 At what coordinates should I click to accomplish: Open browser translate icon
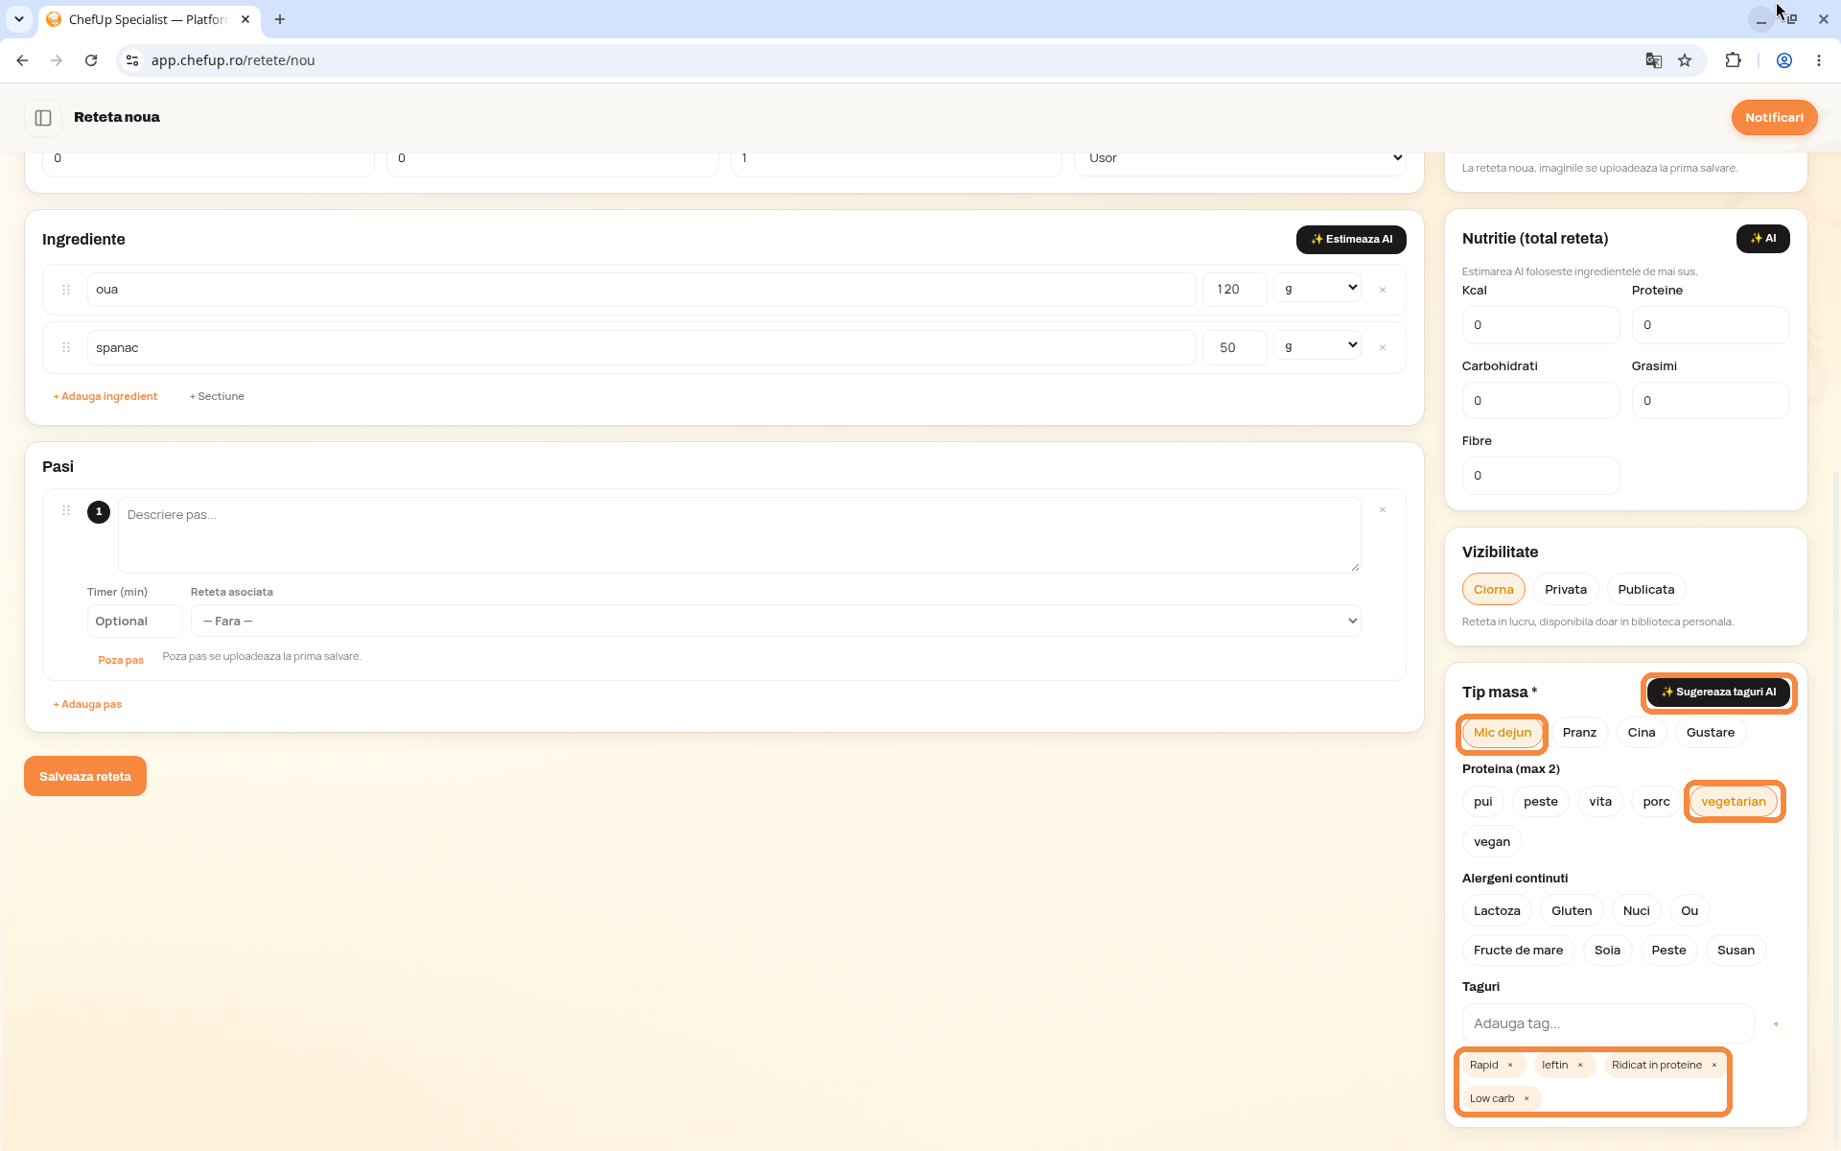[1654, 60]
